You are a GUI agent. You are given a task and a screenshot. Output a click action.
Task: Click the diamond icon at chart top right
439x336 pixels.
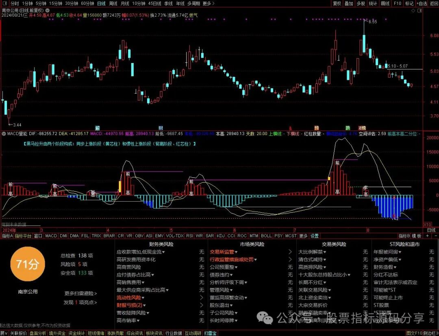413,10
